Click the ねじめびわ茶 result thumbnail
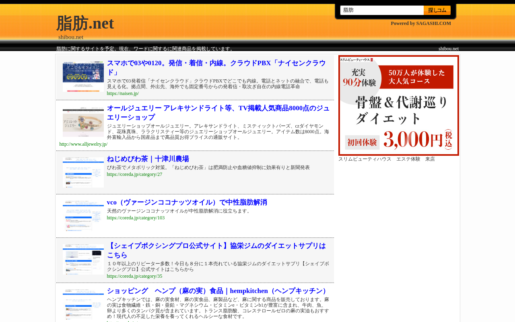Image resolution: width=515 pixels, height=322 pixels. [x=83, y=172]
